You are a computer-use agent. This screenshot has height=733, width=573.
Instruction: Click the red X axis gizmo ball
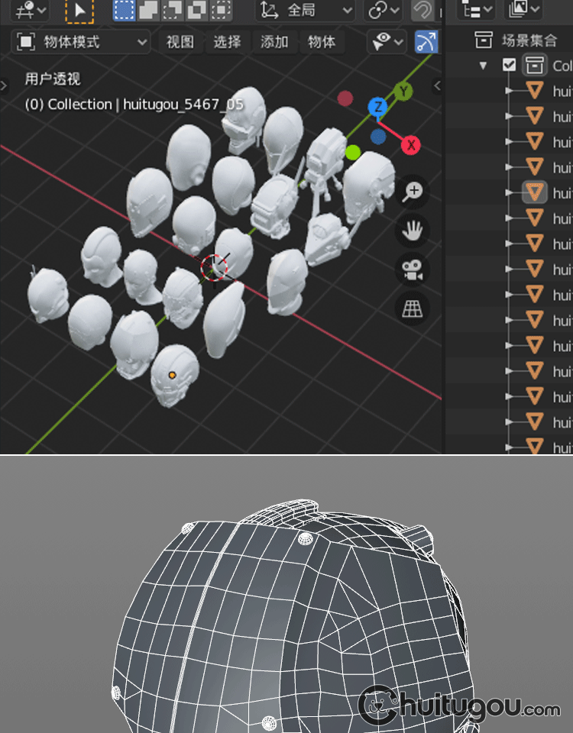411,144
